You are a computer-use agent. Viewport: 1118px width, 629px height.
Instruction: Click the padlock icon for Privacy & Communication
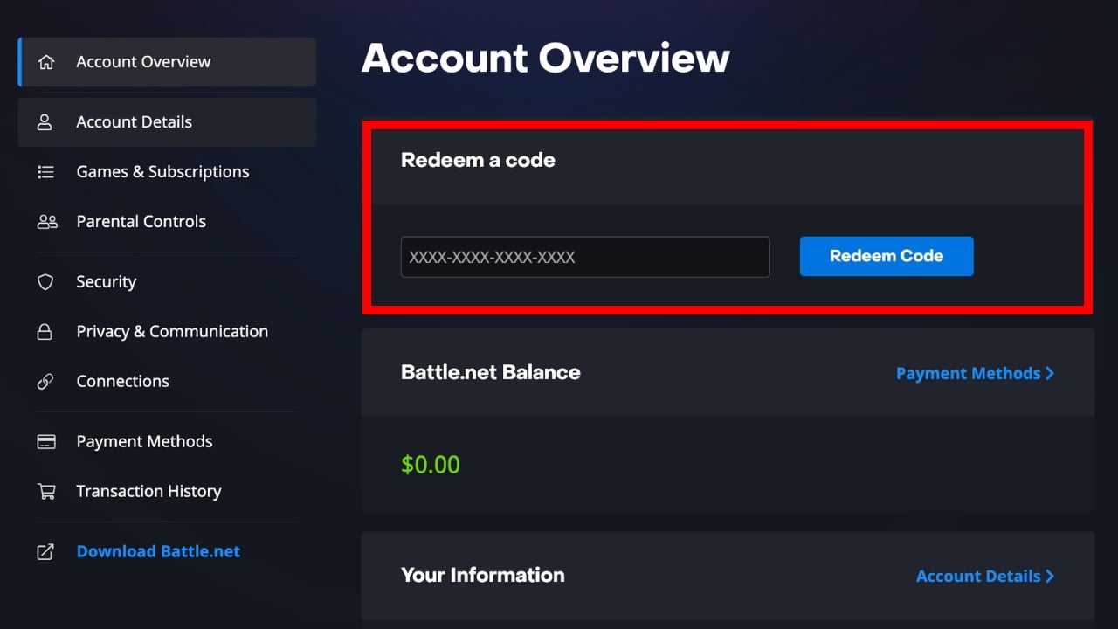45,332
